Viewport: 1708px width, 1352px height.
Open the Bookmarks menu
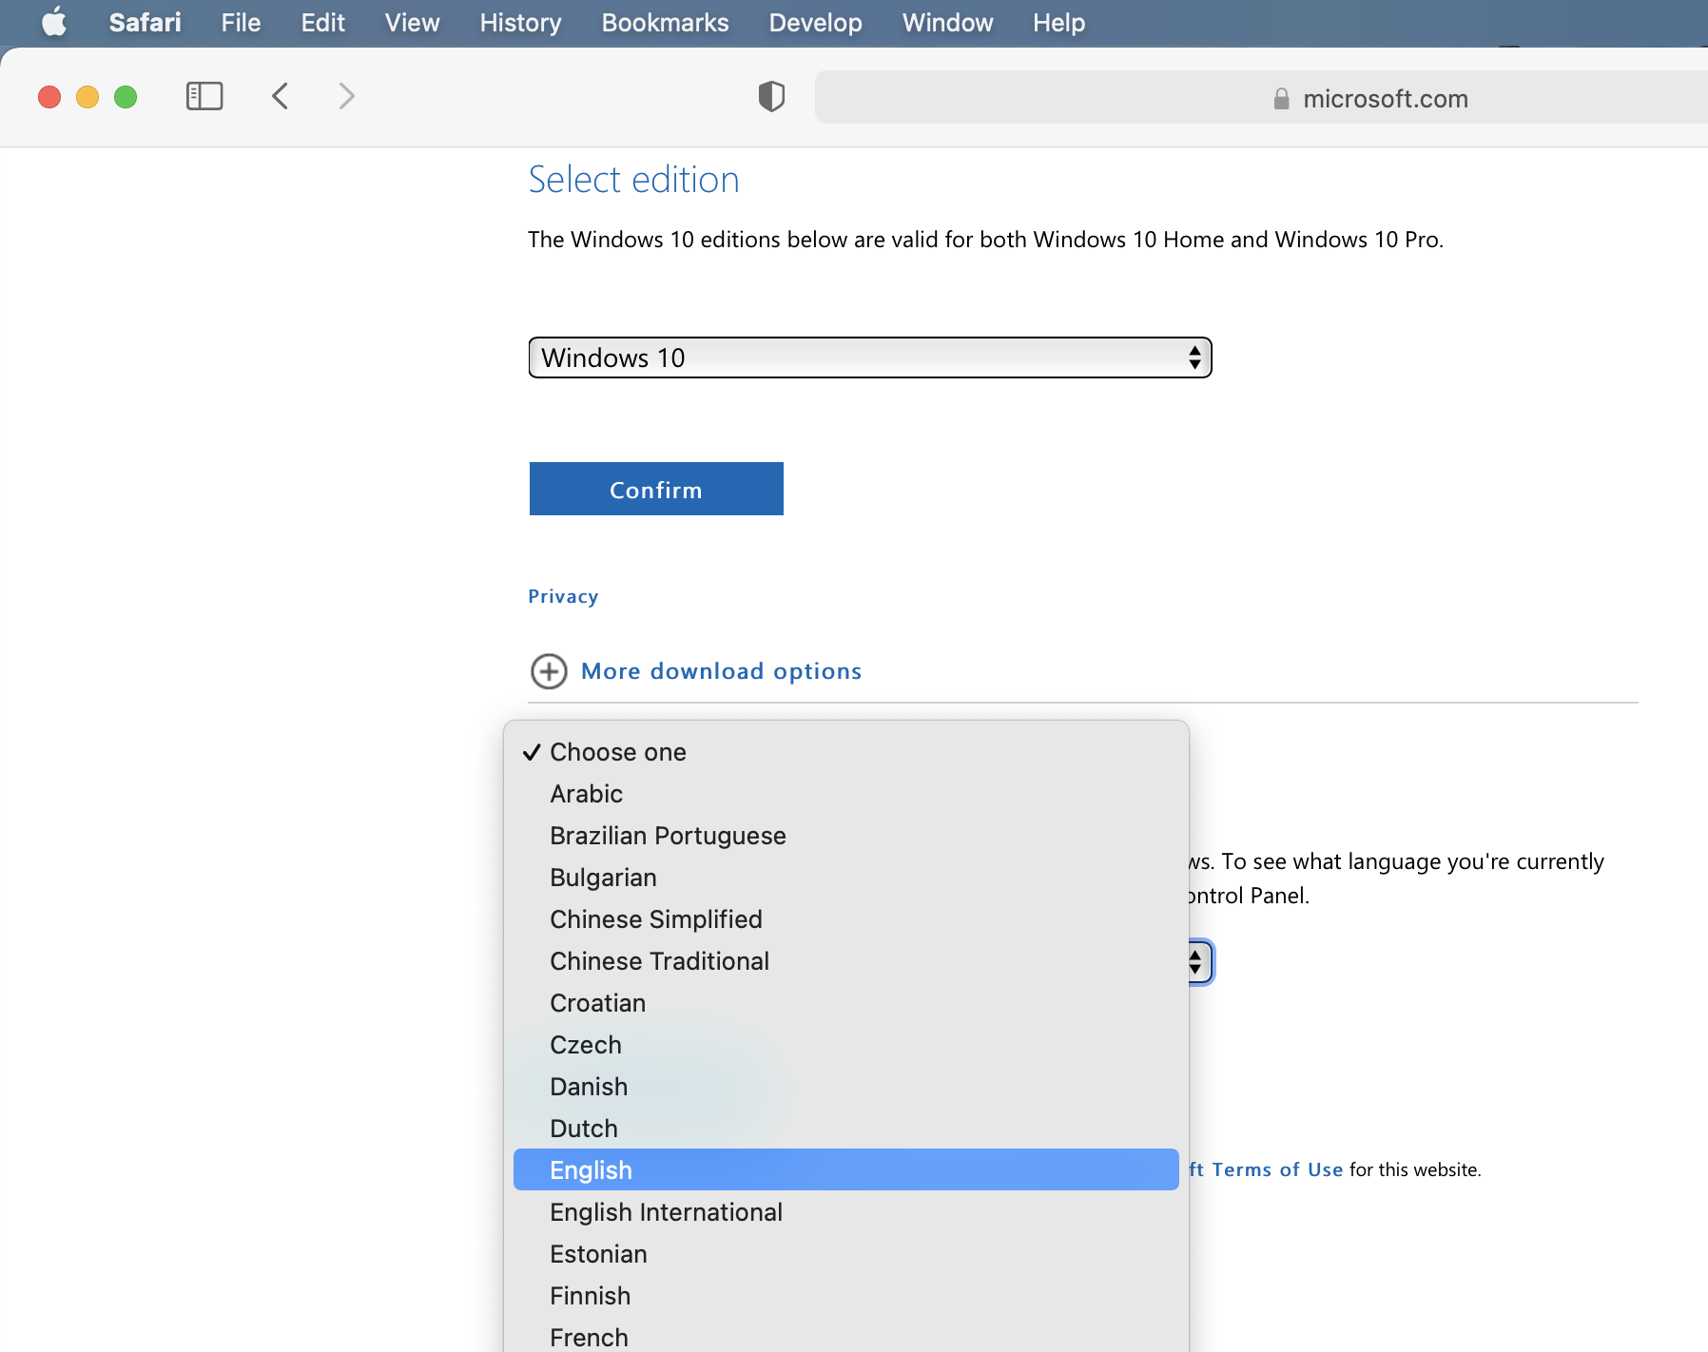click(665, 23)
